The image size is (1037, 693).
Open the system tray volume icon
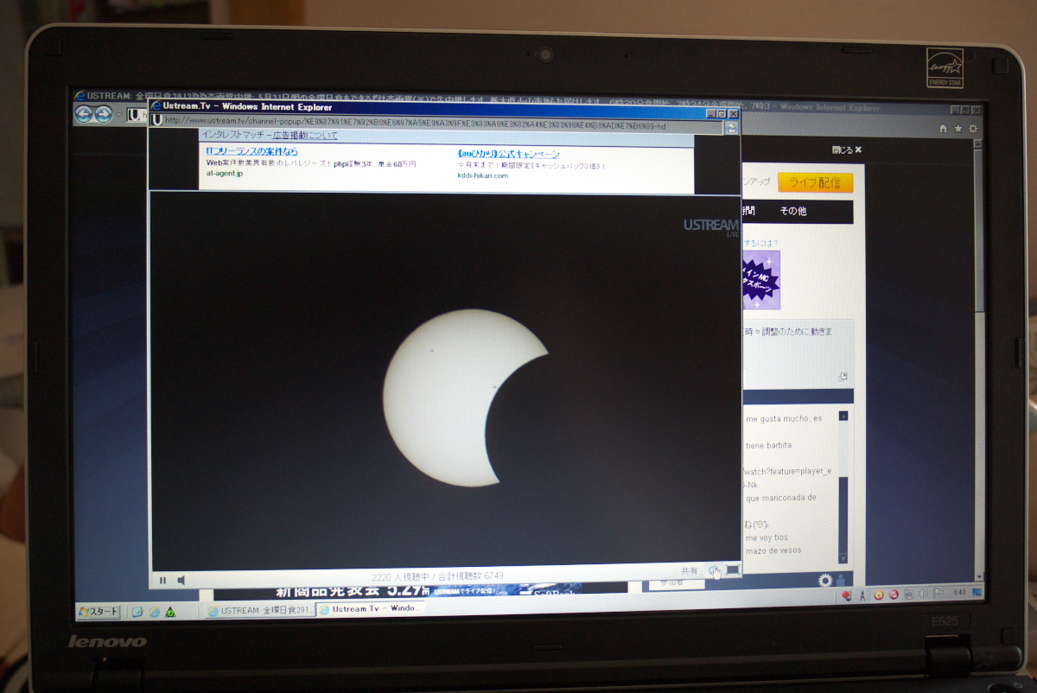point(922,594)
